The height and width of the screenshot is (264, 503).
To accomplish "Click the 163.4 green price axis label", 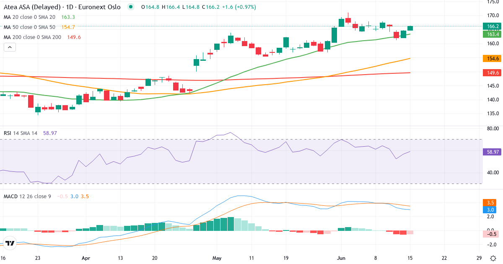I will tap(493, 34).
